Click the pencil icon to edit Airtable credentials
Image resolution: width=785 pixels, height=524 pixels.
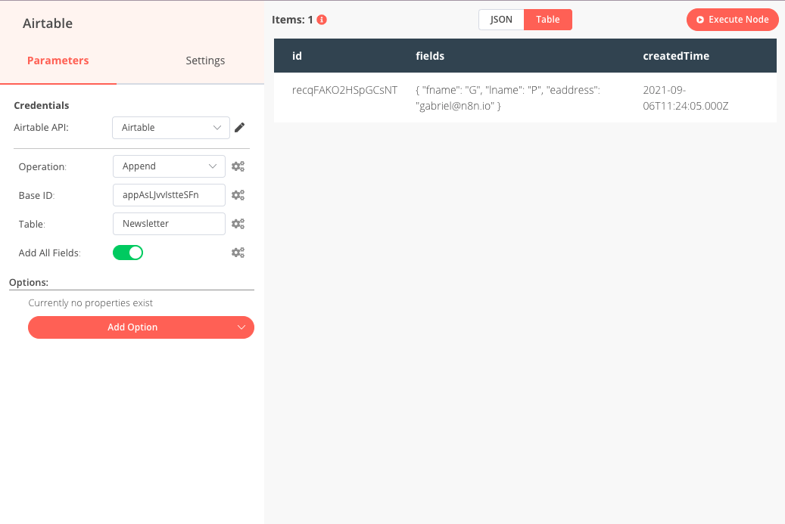point(241,127)
